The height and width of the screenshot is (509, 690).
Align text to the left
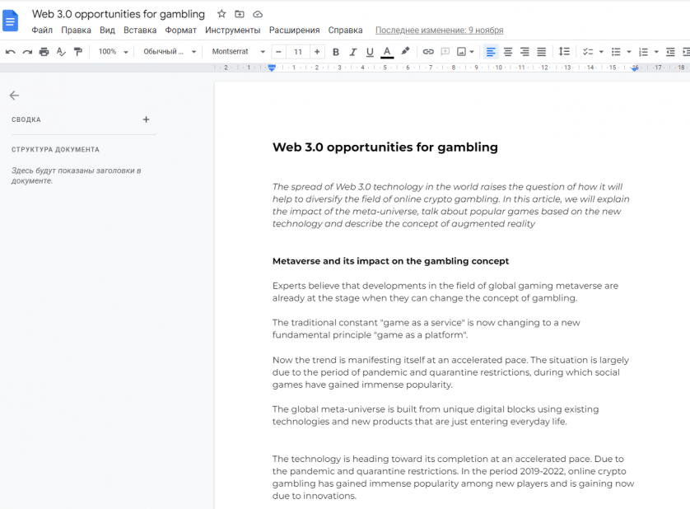tap(491, 52)
